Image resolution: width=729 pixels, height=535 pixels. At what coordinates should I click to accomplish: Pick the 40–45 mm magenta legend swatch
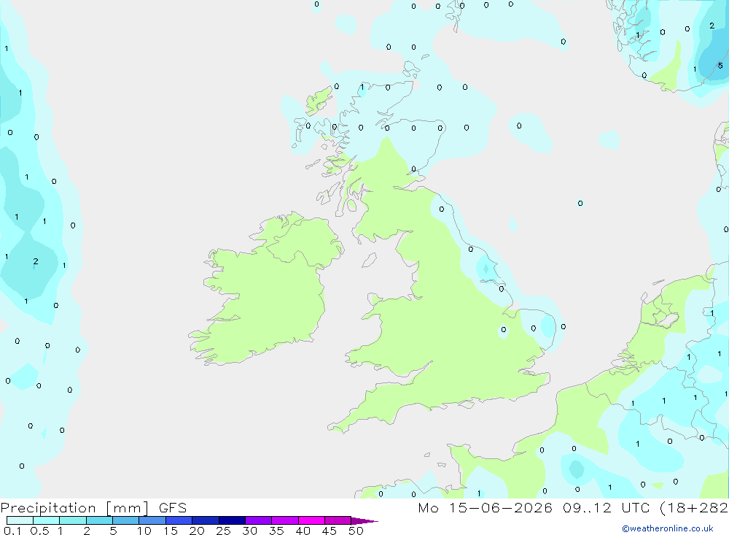(x=311, y=520)
